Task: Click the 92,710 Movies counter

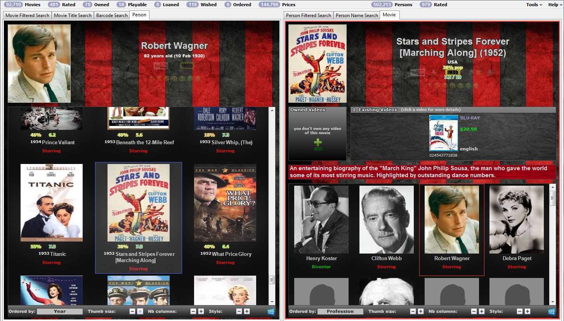Action: coord(22,5)
